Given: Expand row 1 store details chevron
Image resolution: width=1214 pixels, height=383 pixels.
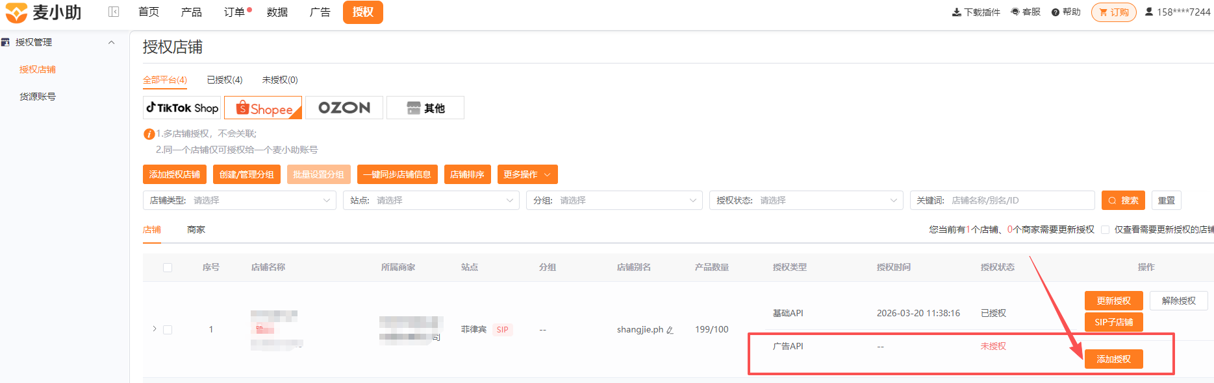Looking at the screenshot, I should tap(154, 329).
